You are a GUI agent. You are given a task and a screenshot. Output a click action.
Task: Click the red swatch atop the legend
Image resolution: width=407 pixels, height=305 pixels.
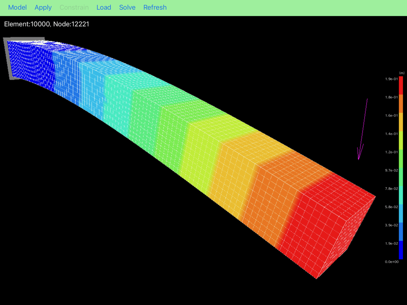point(401,85)
